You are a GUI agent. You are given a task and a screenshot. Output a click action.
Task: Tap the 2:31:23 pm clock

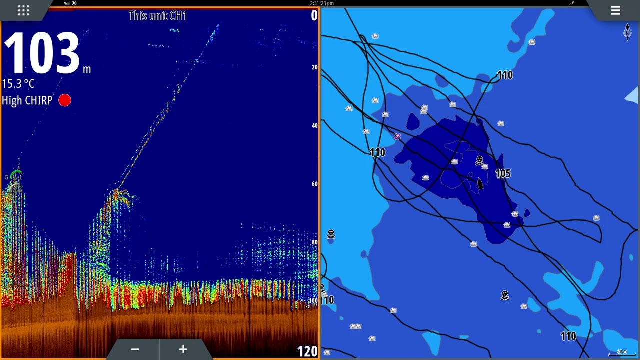click(322, 3)
